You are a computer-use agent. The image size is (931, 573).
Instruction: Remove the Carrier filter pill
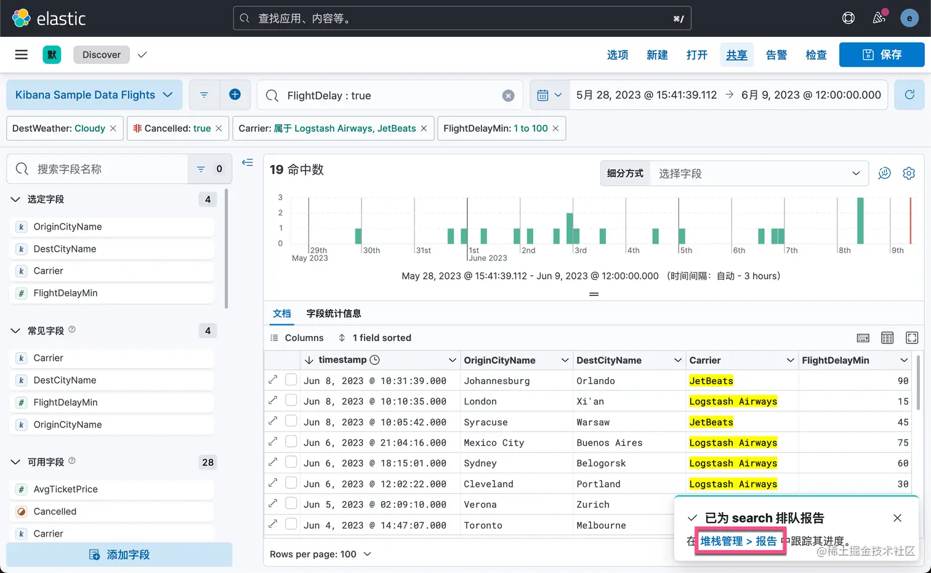click(x=424, y=128)
